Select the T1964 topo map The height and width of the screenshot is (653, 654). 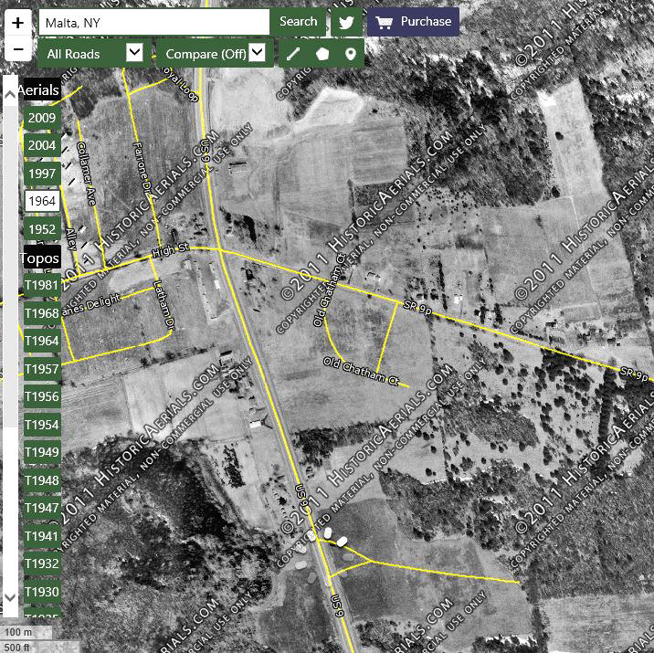(x=42, y=341)
